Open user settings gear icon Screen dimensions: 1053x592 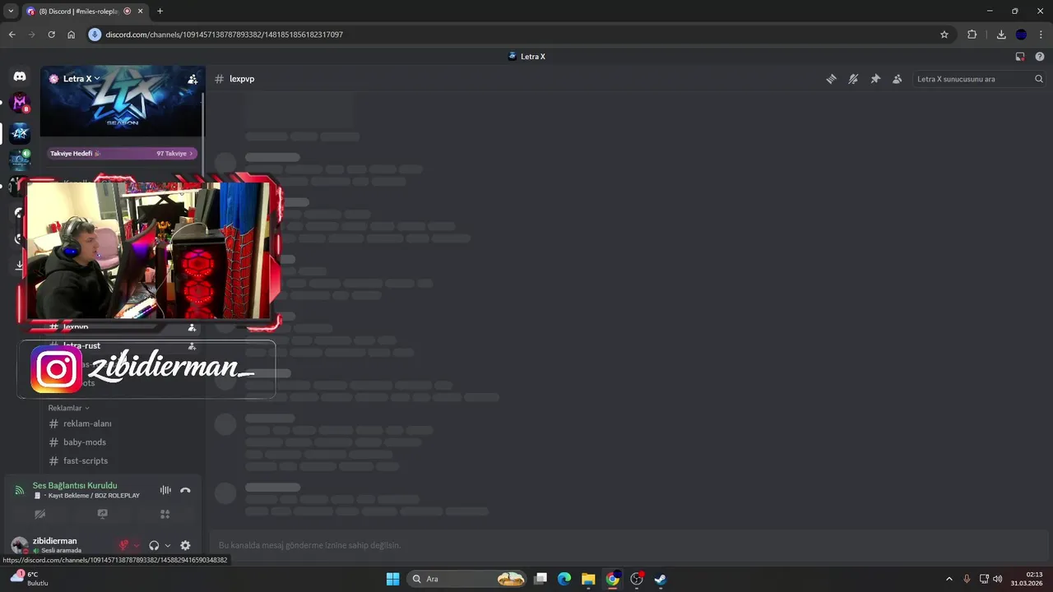tap(185, 545)
